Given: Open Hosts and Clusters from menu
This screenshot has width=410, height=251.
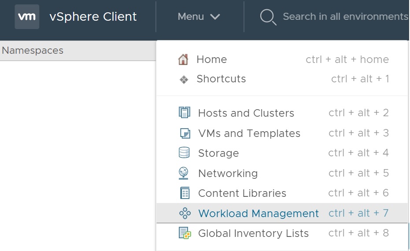Looking at the screenshot, I should (x=246, y=113).
